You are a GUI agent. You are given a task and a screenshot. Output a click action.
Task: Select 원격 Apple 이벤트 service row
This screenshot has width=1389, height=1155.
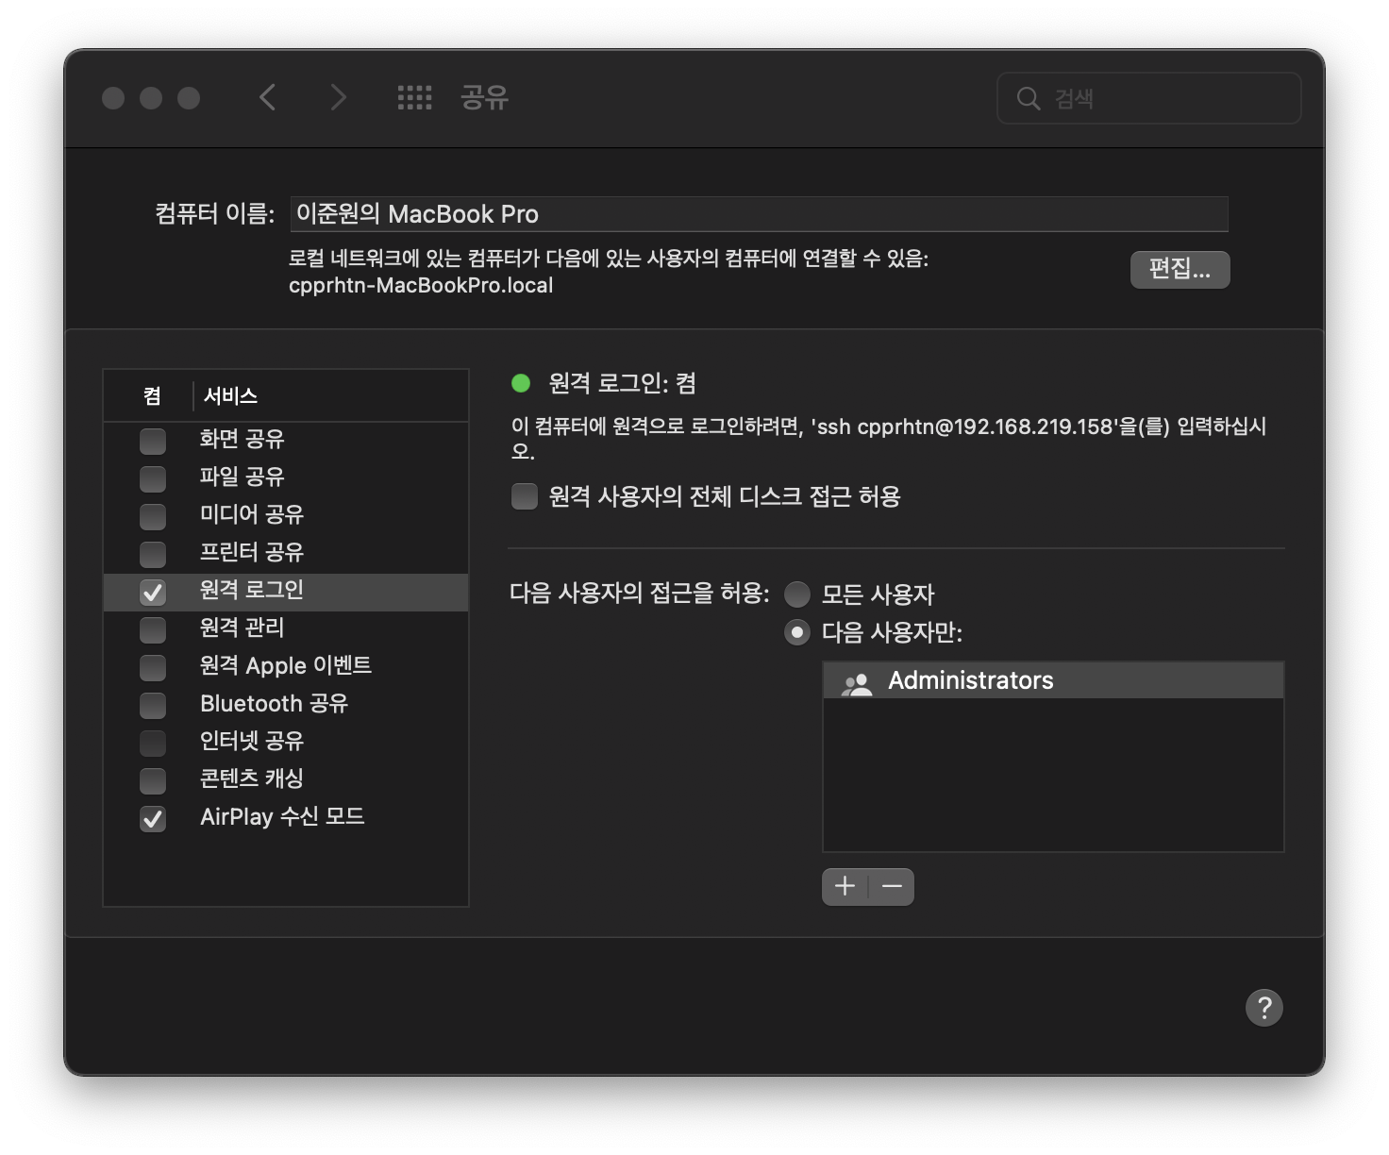pyautogui.click(x=286, y=666)
